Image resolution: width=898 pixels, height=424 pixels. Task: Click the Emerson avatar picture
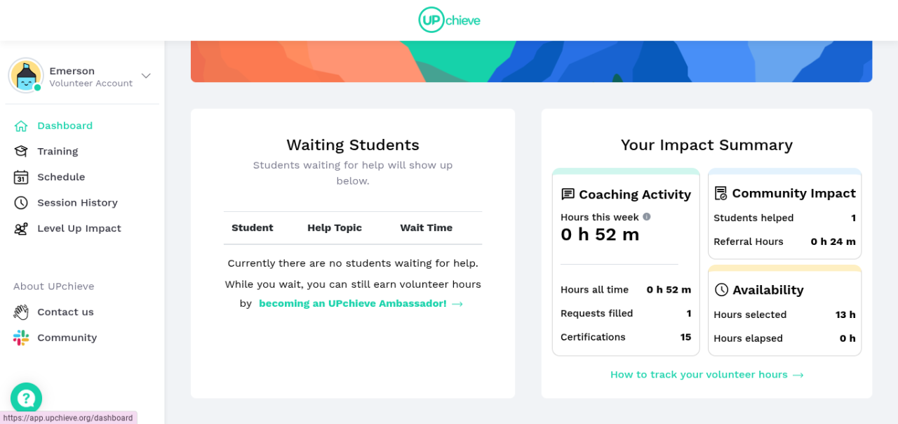[26, 76]
